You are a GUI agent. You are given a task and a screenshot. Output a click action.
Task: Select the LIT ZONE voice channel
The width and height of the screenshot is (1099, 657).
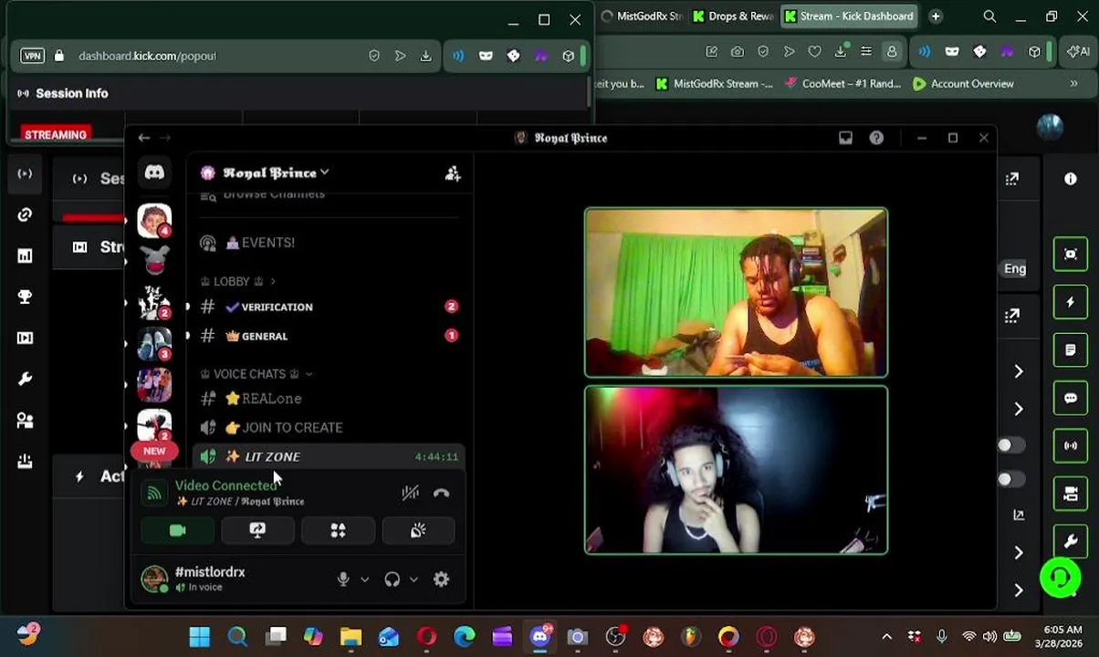point(329,456)
